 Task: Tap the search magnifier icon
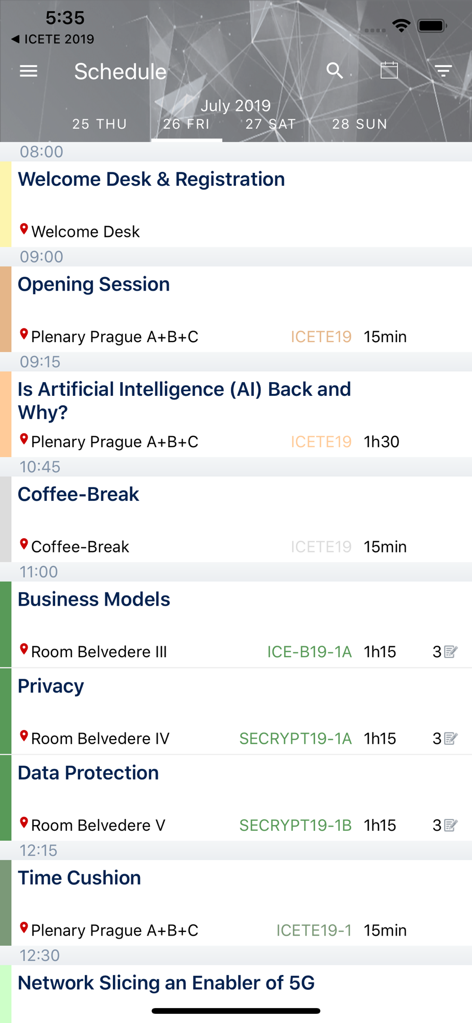coord(335,71)
